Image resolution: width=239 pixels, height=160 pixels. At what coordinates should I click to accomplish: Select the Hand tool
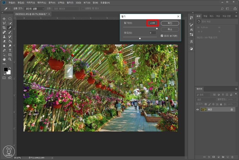pyautogui.click(x=4, y=59)
